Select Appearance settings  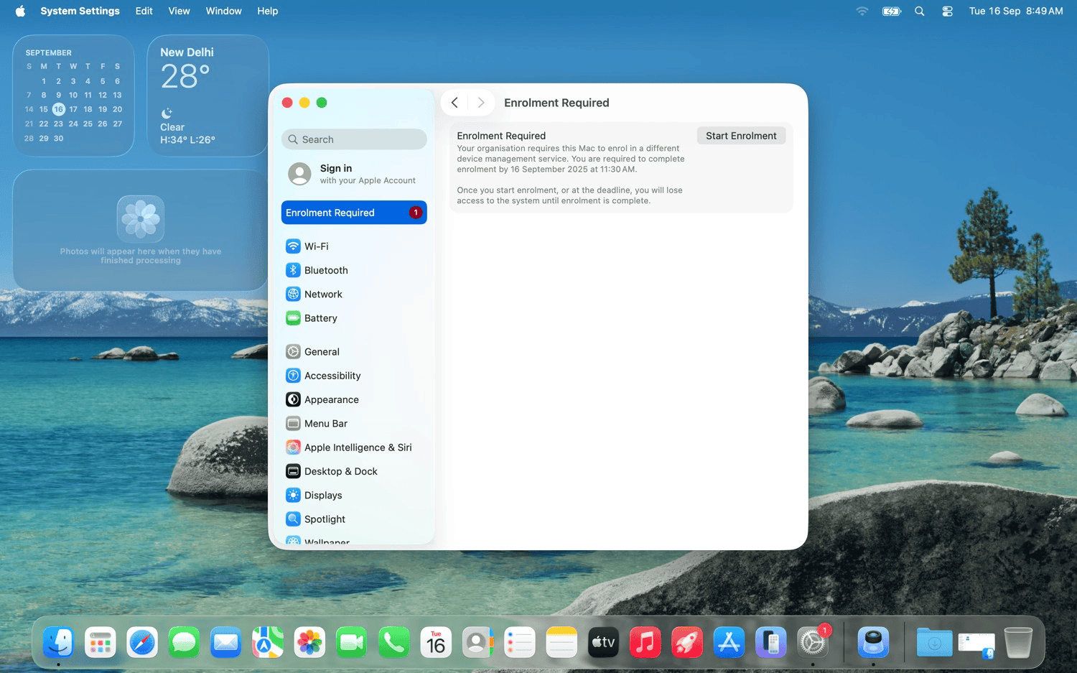pos(331,399)
